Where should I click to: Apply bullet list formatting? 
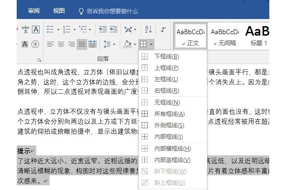50,29
